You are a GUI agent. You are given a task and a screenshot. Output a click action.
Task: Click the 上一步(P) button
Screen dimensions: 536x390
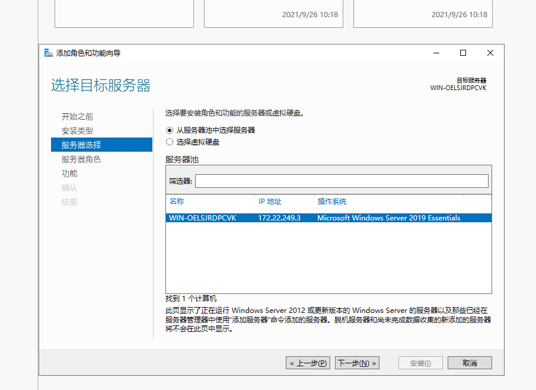pyautogui.click(x=307, y=362)
